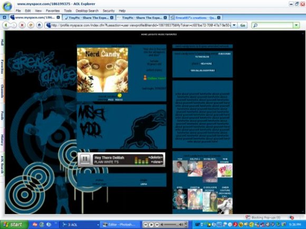
Task: Click the ADD graffiti contact image
Action: [91, 130]
